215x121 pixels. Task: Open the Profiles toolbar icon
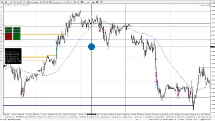pos(6,2)
